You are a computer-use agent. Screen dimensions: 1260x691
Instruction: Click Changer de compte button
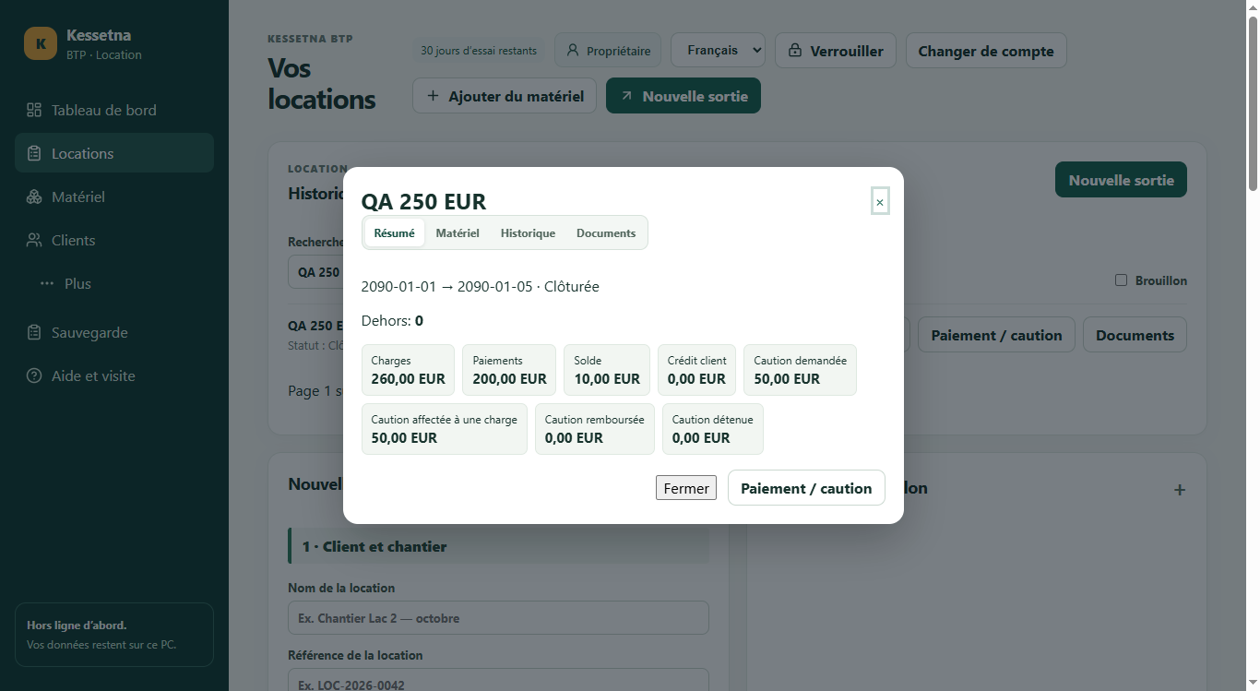tap(986, 51)
